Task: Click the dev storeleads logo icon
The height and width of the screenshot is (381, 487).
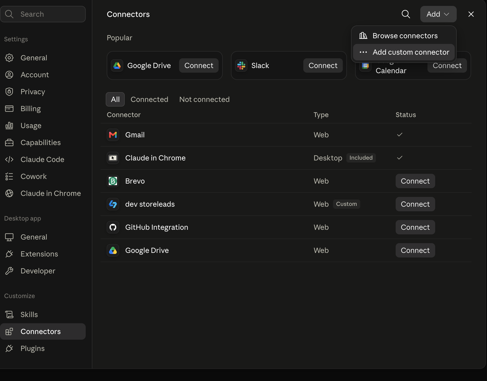Action: tap(113, 204)
